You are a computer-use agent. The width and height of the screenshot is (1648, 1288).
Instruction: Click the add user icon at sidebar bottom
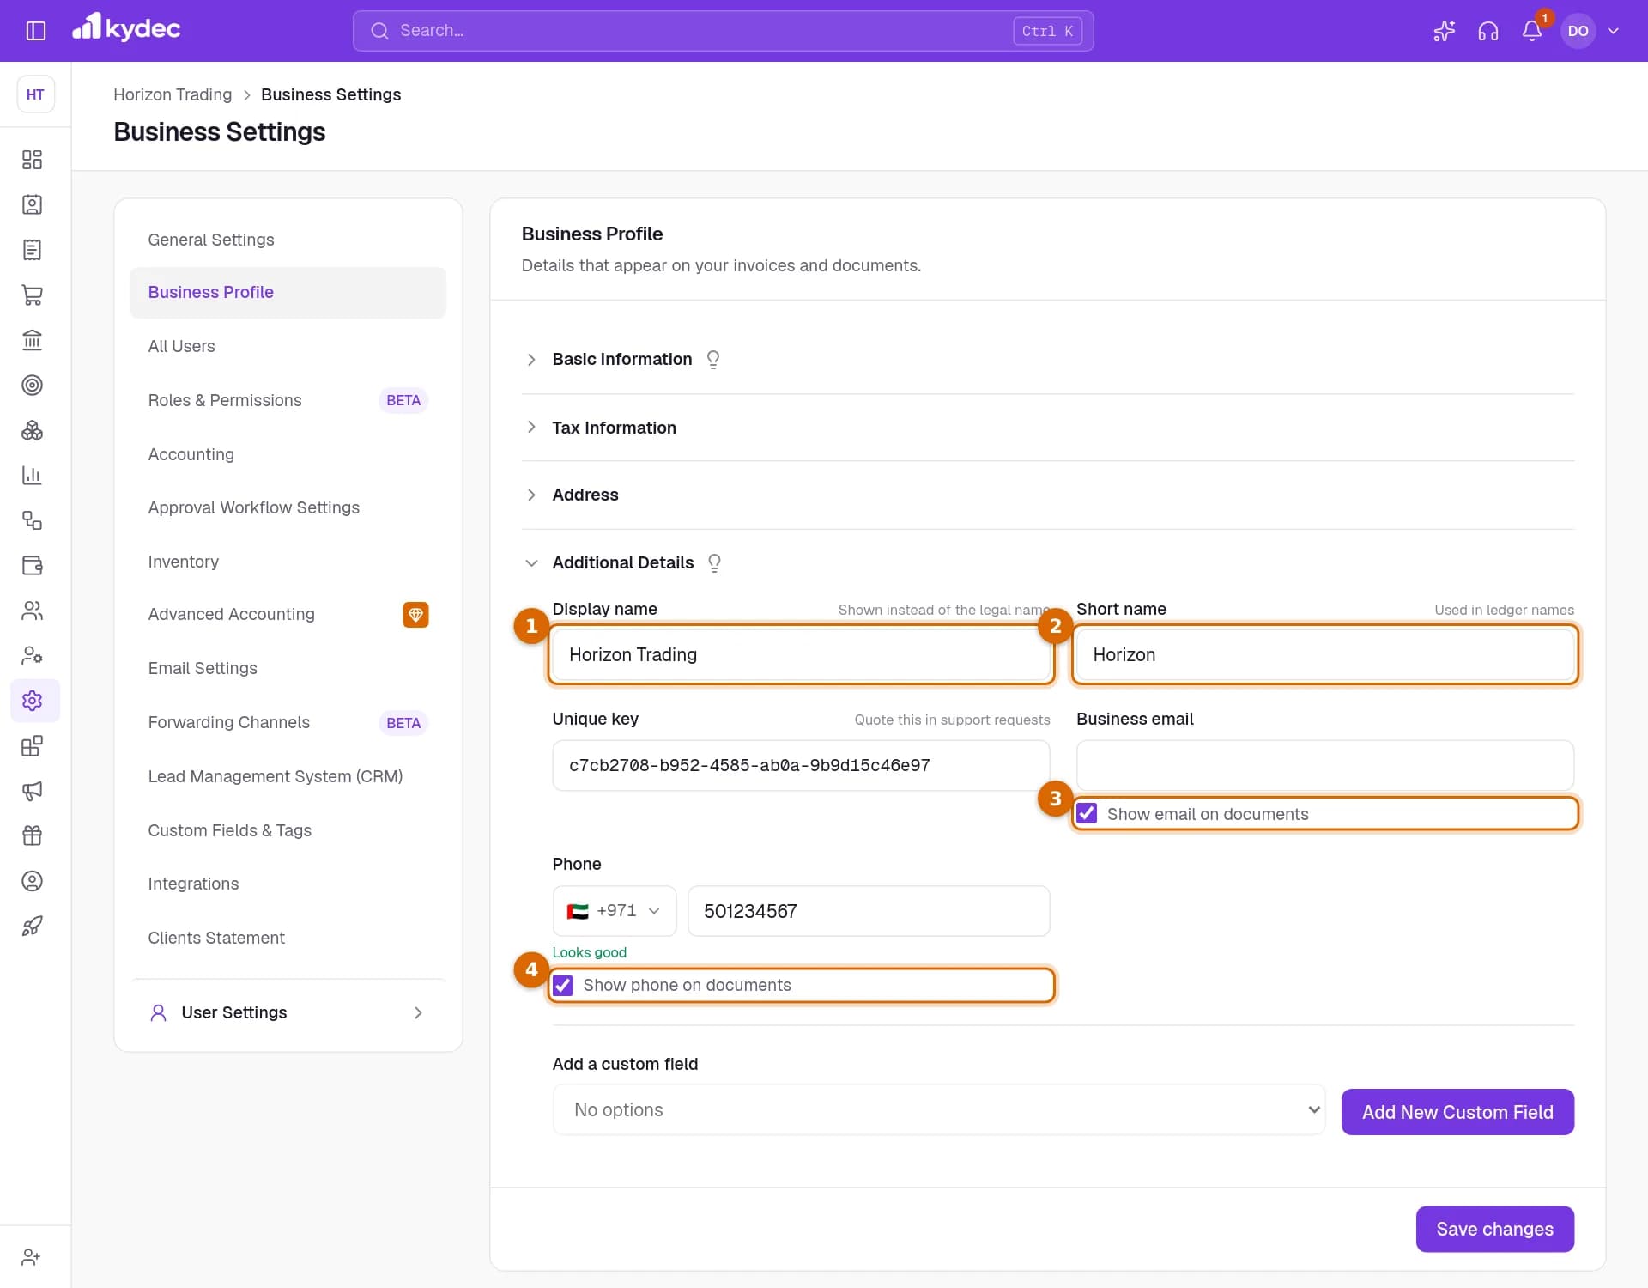click(x=32, y=1257)
